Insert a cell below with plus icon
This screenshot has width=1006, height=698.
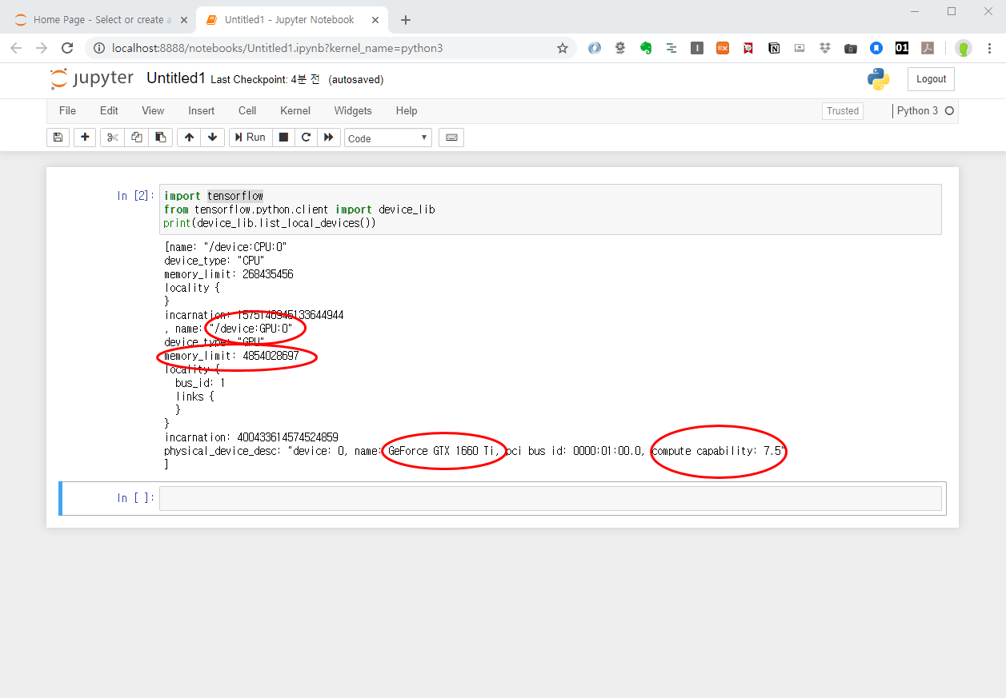(85, 138)
